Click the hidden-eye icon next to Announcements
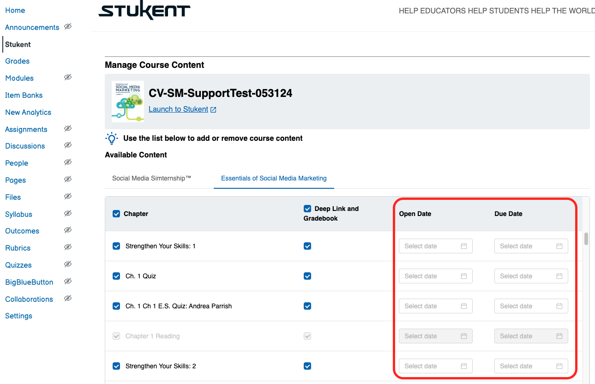Screen dimensions: 595x384 [x=68, y=27]
